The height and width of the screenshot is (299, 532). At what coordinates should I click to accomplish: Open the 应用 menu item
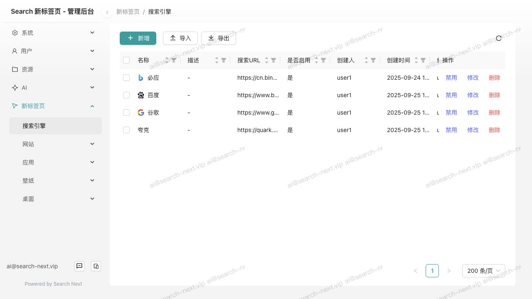tap(55, 162)
